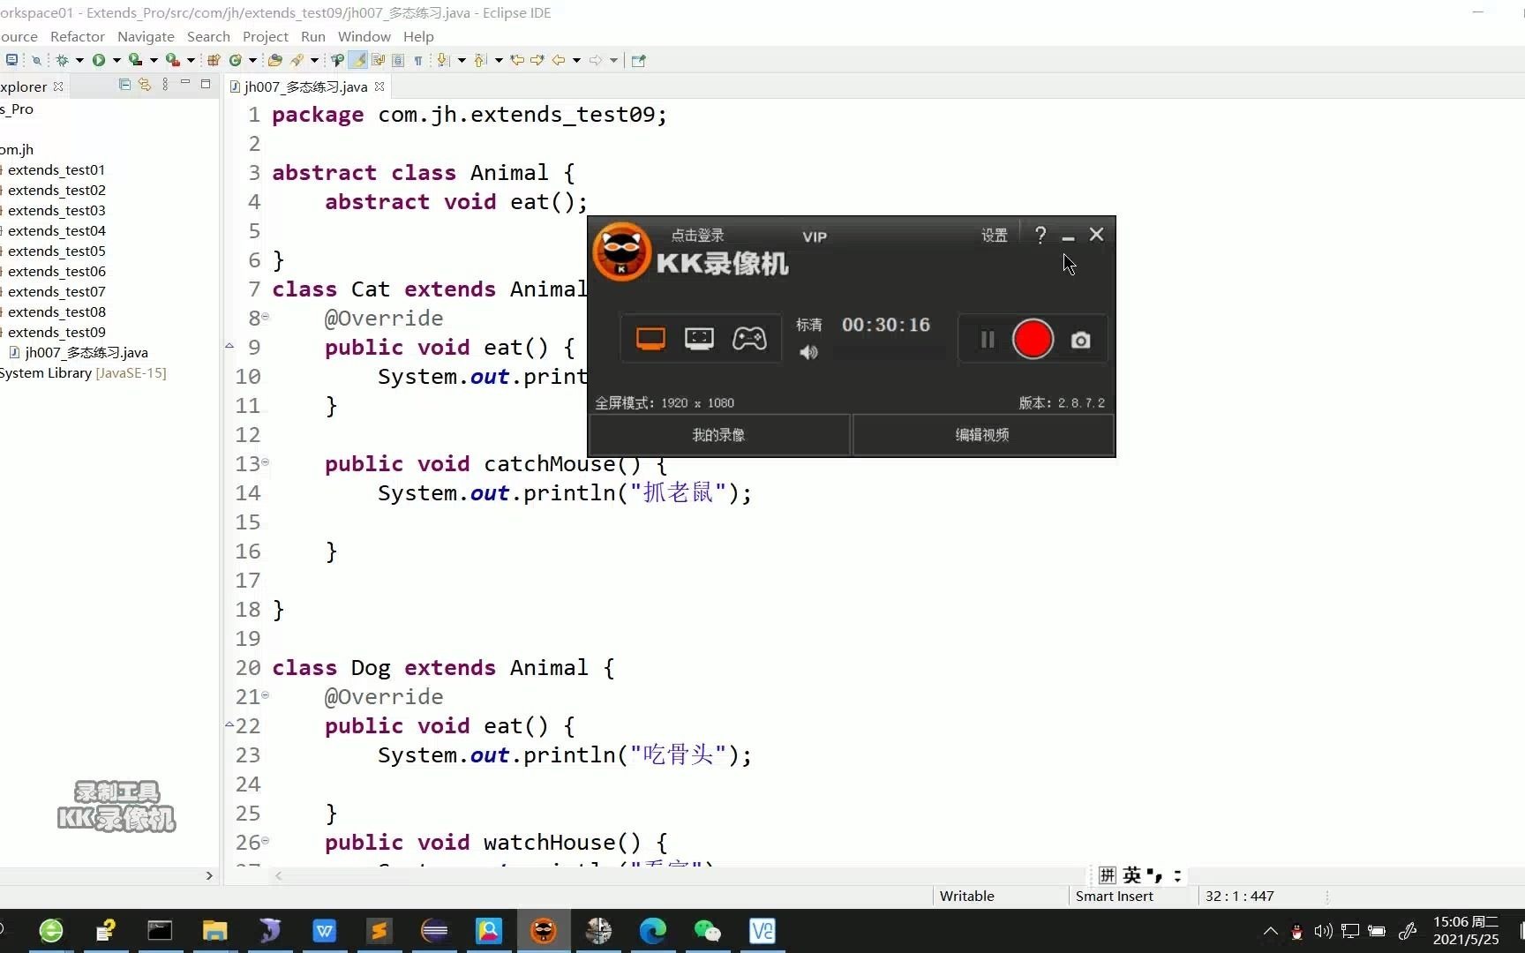
Task: Open 设置 settings in KK录像机
Action: [x=995, y=235]
